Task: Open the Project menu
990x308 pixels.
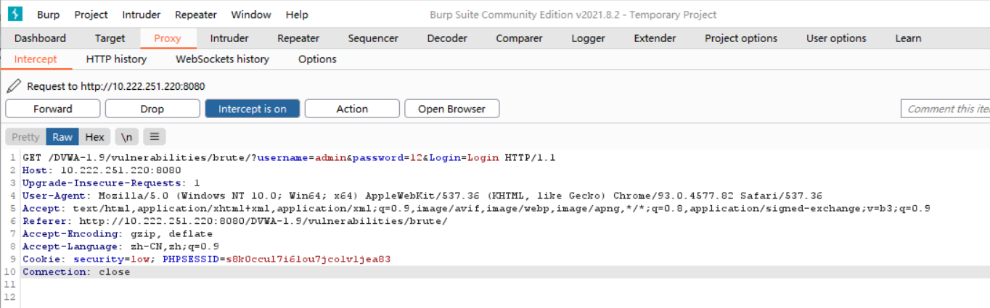Action: 91,14
